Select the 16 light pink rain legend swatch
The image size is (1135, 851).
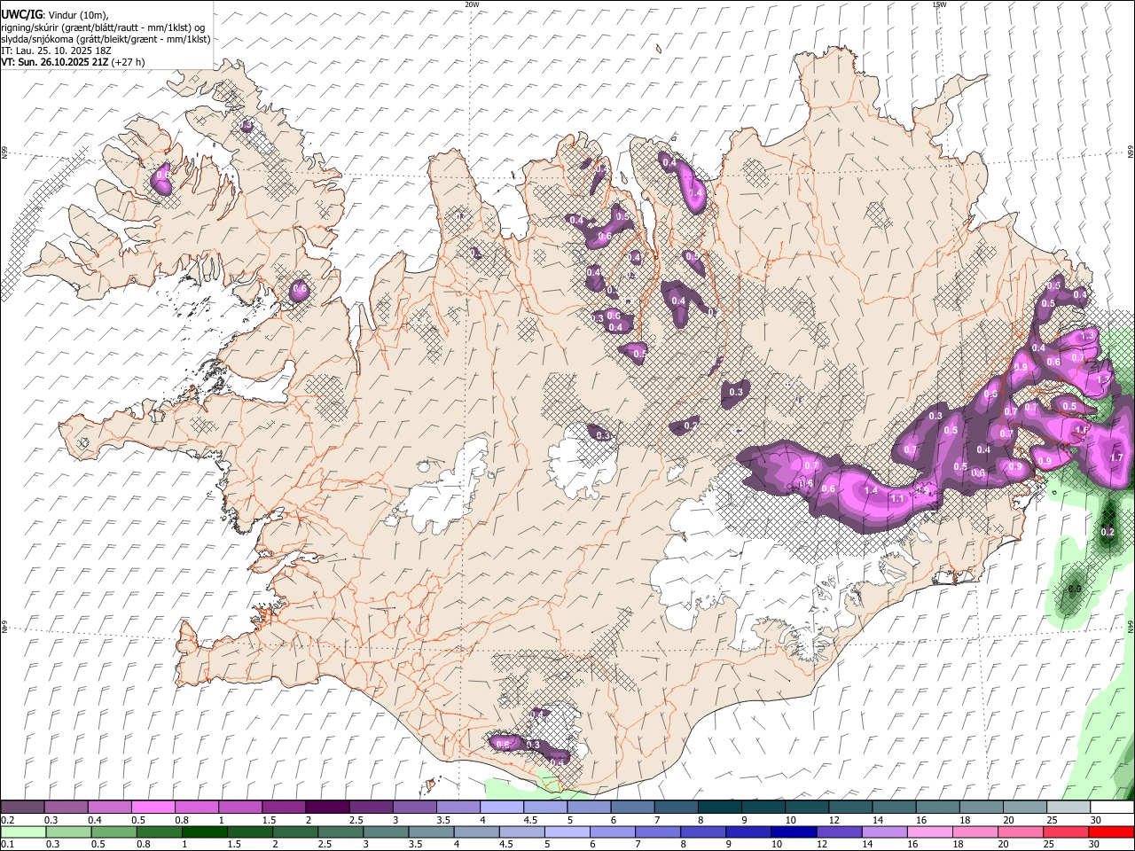[931, 831]
